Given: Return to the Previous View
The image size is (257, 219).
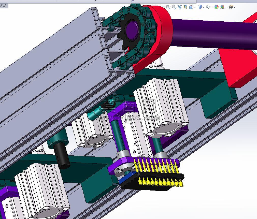Looking at the screenshot, I should 180,7.
